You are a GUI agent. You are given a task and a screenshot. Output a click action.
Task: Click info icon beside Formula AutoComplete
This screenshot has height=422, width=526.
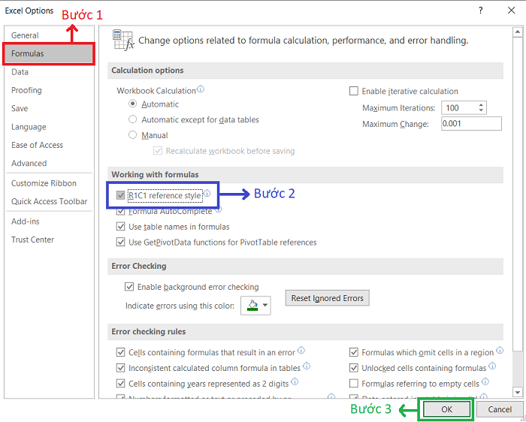pyautogui.click(x=219, y=209)
